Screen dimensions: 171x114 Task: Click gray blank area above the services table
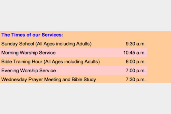click(85, 16)
